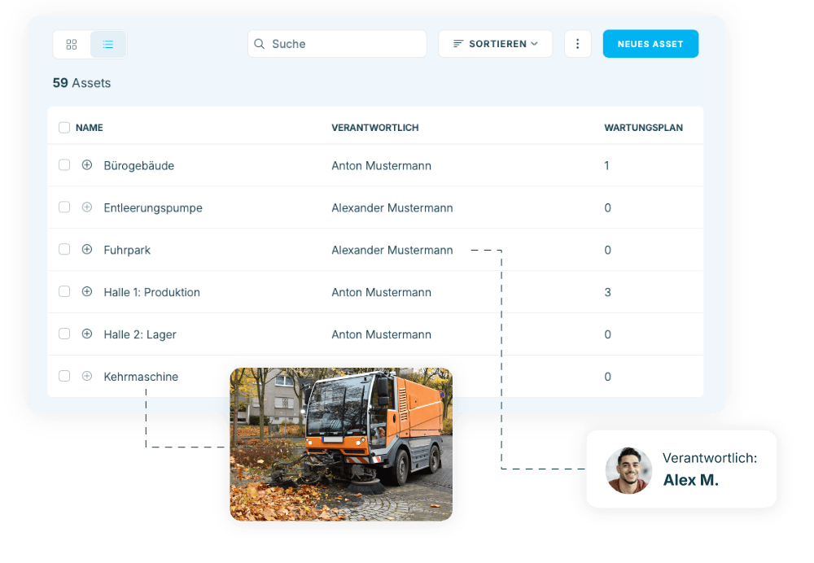Expand Halle 2: Lager plus icon
The width and height of the screenshot is (814, 563).
click(x=87, y=334)
